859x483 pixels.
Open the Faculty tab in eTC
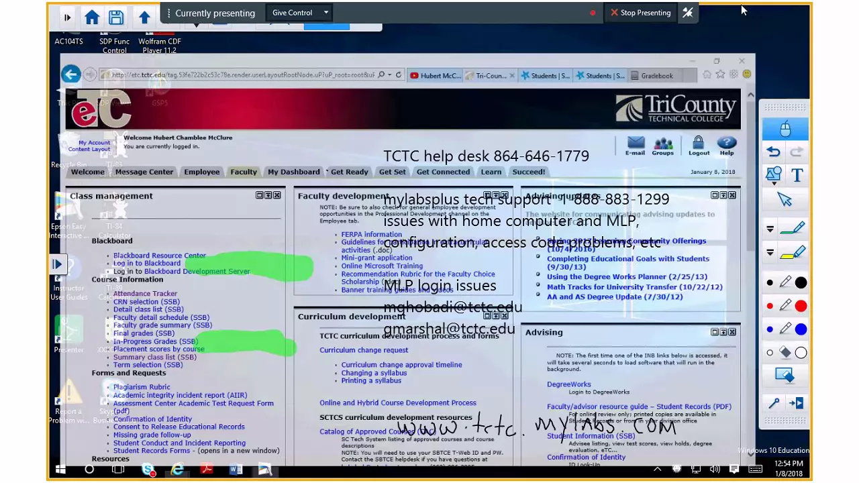click(x=244, y=172)
